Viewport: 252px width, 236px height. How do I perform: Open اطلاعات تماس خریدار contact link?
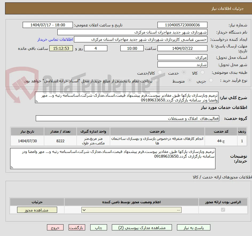click(55, 39)
